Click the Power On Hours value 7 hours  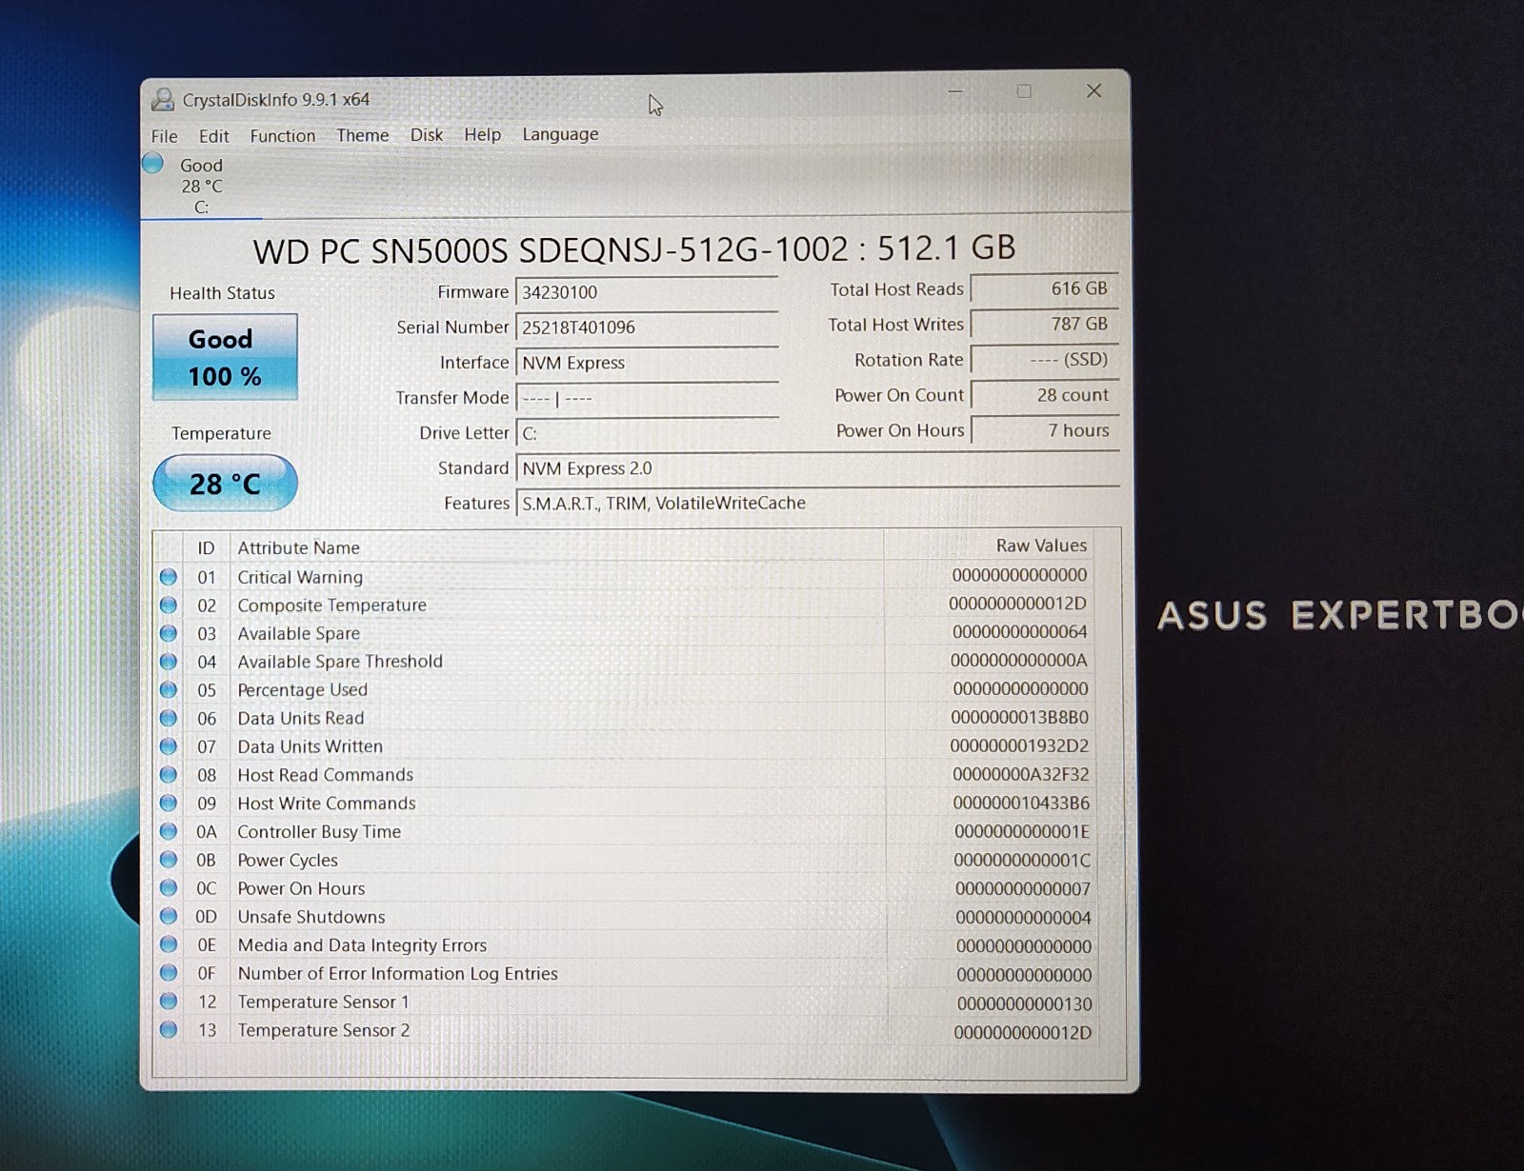point(1044,430)
